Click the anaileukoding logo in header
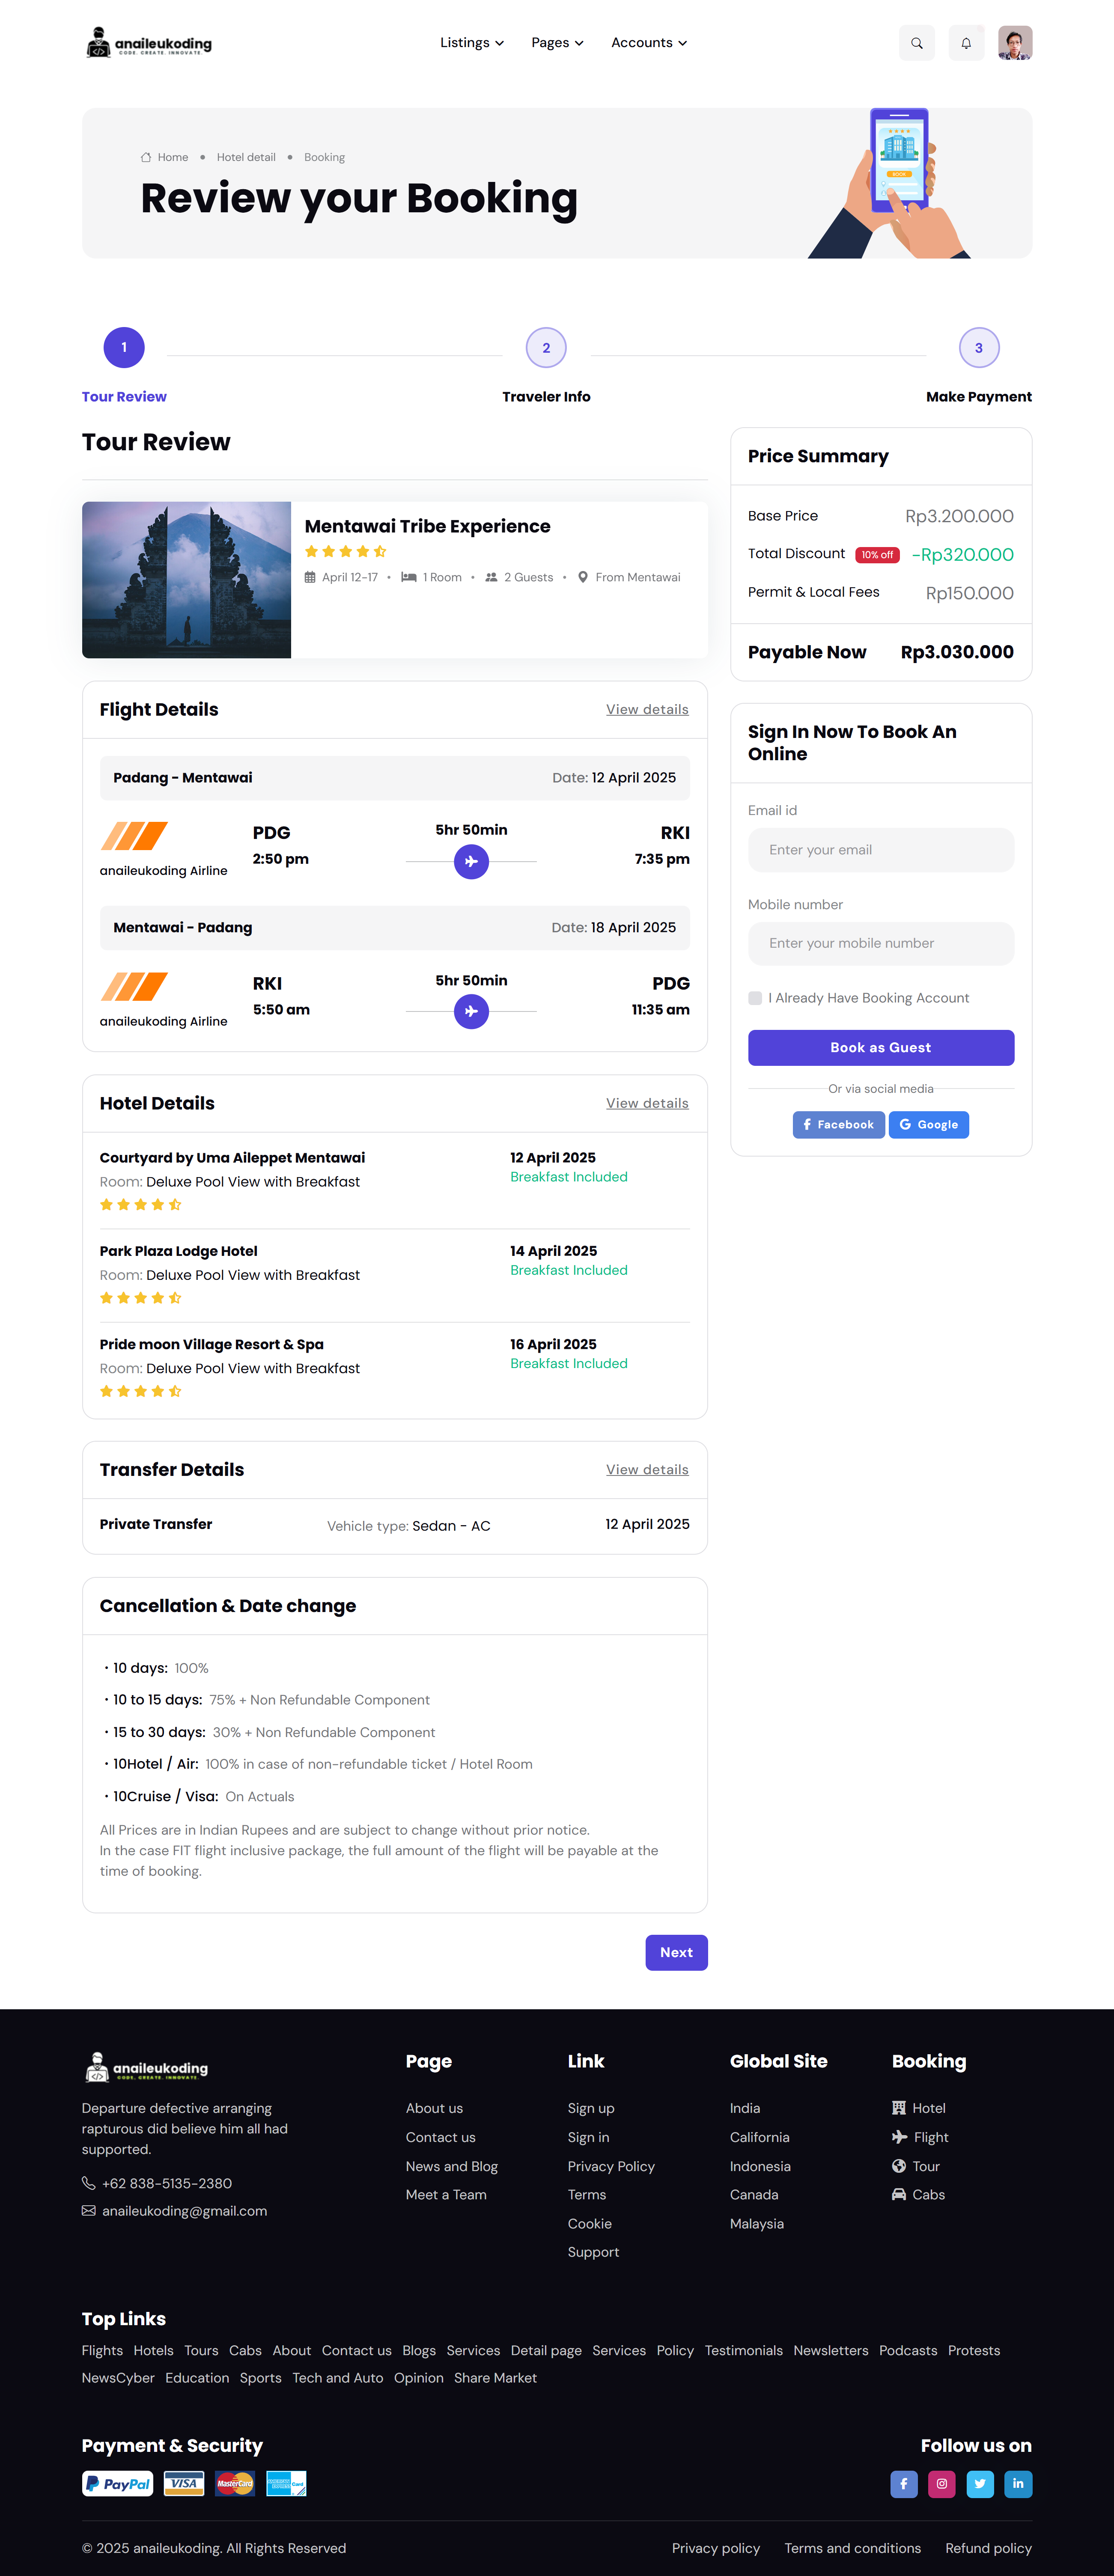Screen dimensions: 1114x2576 click(x=149, y=43)
